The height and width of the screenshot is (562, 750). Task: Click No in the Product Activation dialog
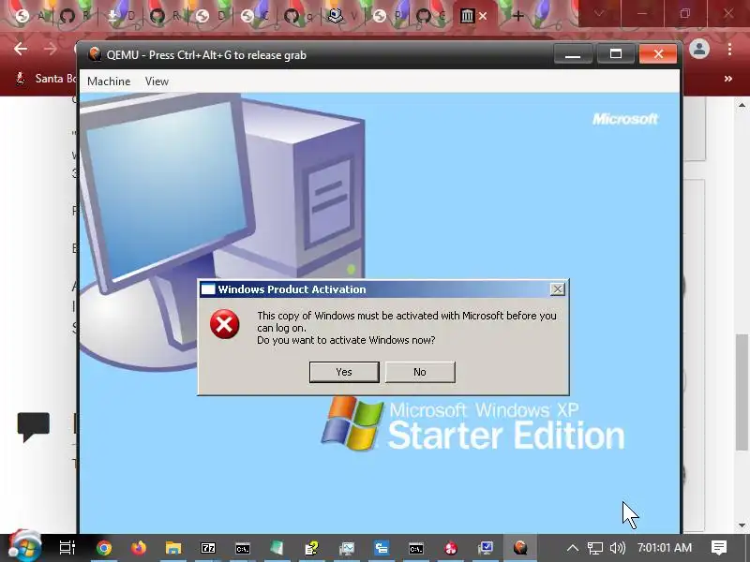point(420,372)
